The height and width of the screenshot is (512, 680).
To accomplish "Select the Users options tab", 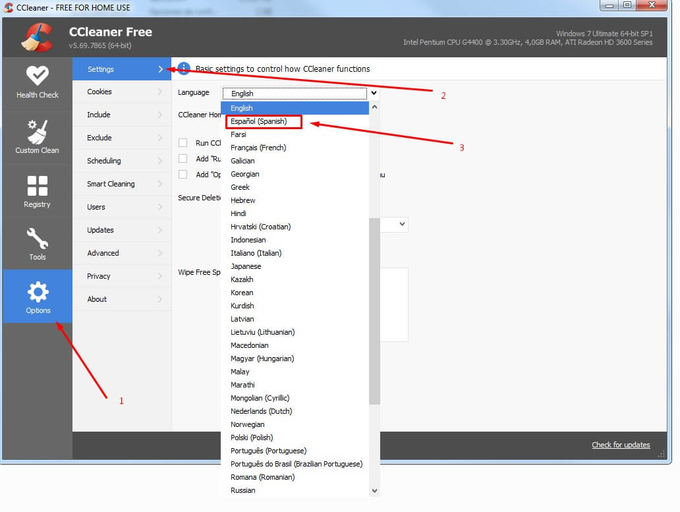I will point(122,207).
